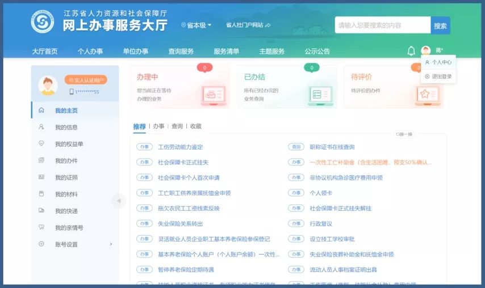Click the department logo in header
The height and width of the screenshot is (288, 485).
point(42,22)
